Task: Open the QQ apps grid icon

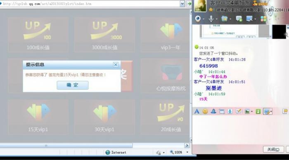Action: (x=263, y=19)
